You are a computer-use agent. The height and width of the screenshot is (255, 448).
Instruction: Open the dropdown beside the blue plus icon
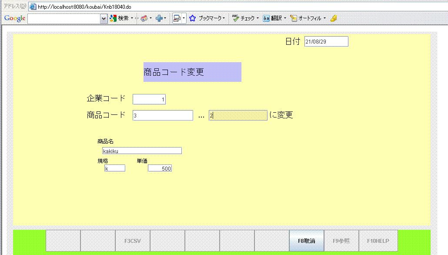165,18
